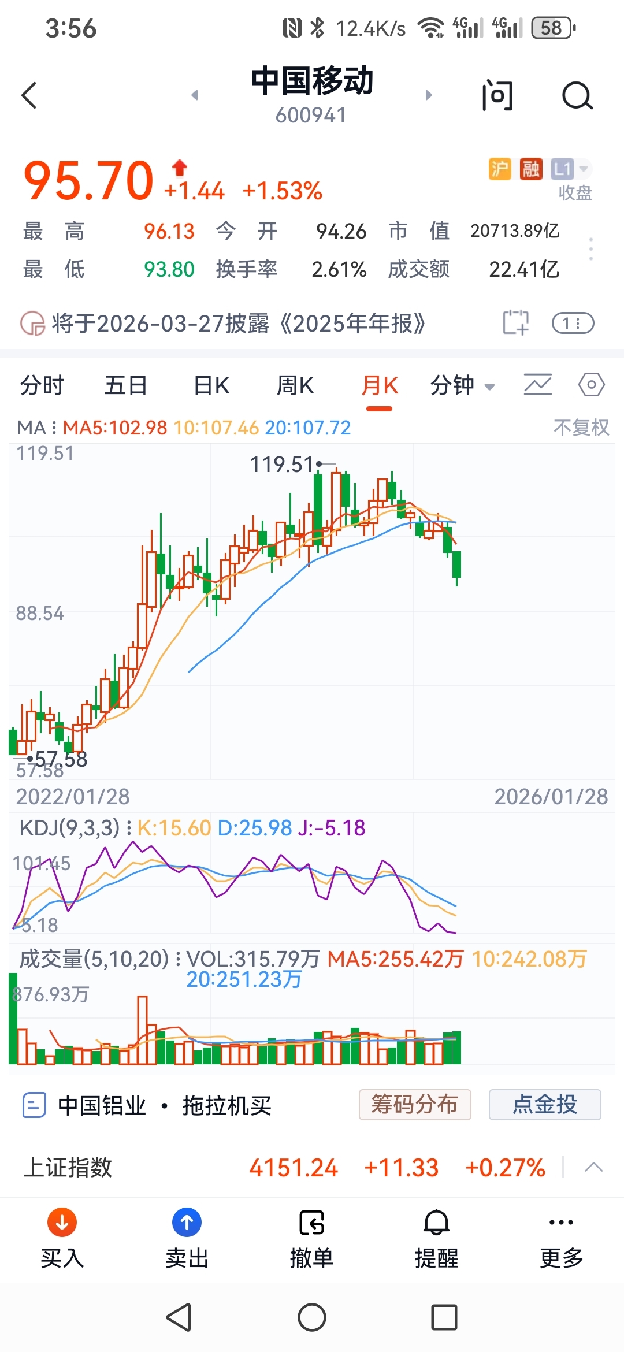Open more quote details vertical dots
Screen dimensions: 624x1352
pos(590,249)
